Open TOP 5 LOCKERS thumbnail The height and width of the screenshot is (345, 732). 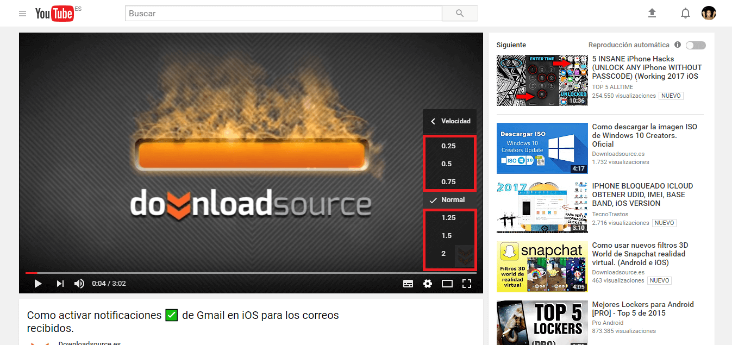click(x=542, y=323)
